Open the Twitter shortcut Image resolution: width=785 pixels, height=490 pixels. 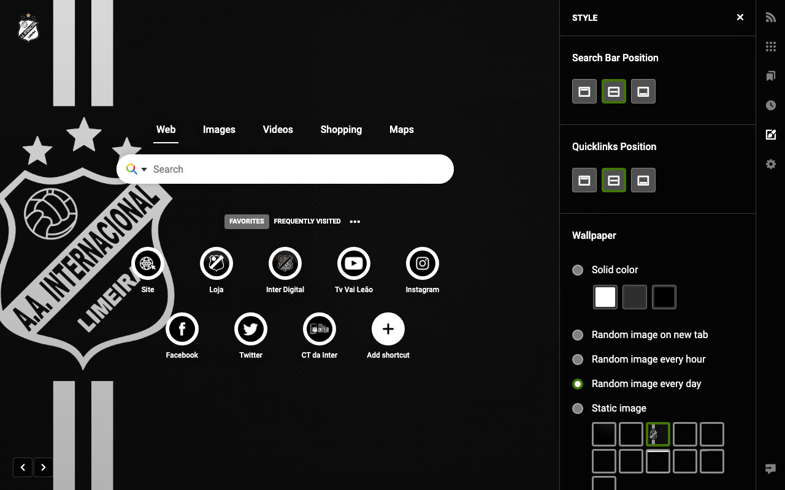tap(251, 329)
